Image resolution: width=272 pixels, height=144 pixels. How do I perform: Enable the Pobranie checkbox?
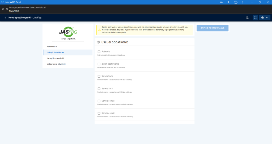click(x=99, y=52)
